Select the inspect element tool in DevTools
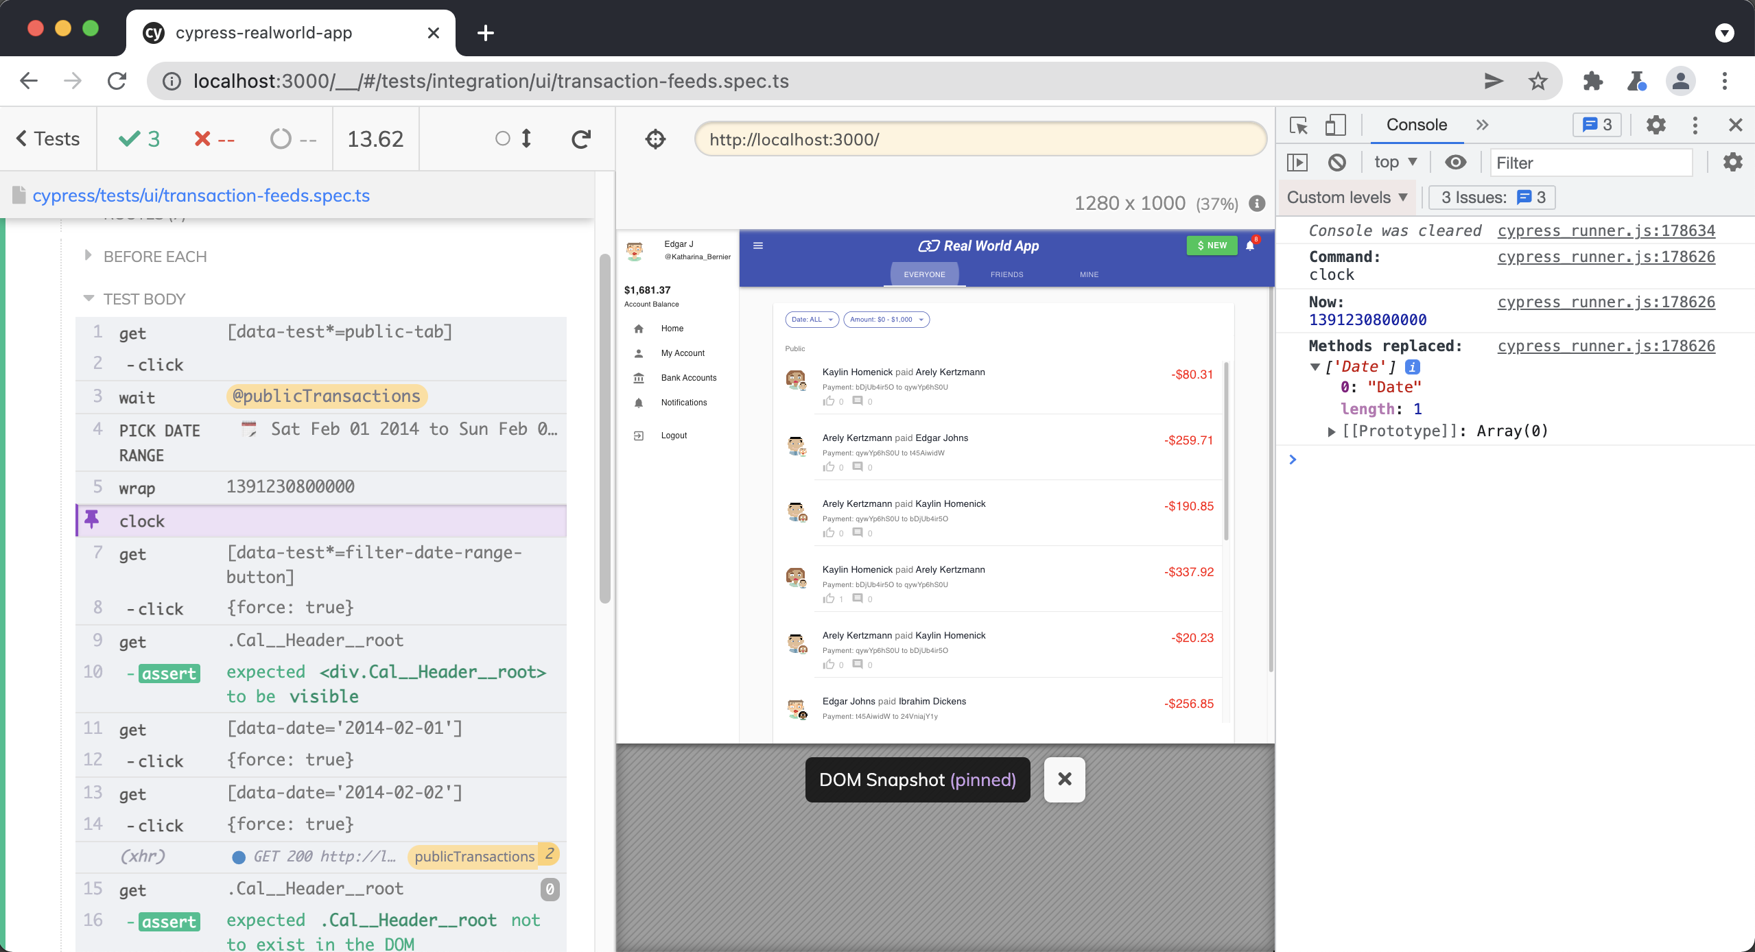 pyautogui.click(x=1298, y=125)
